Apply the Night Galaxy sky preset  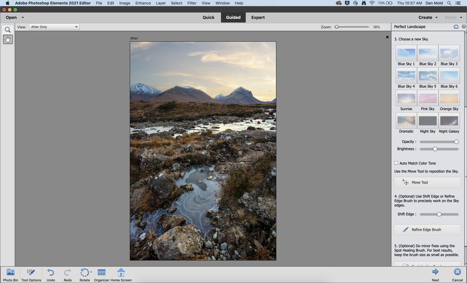(x=449, y=120)
